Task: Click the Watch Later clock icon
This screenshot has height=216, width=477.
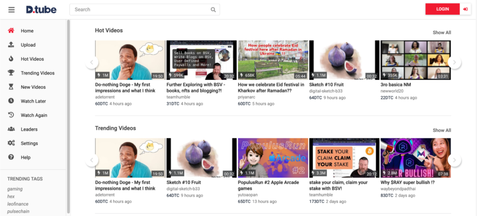Action: pyautogui.click(x=11, y=101)
